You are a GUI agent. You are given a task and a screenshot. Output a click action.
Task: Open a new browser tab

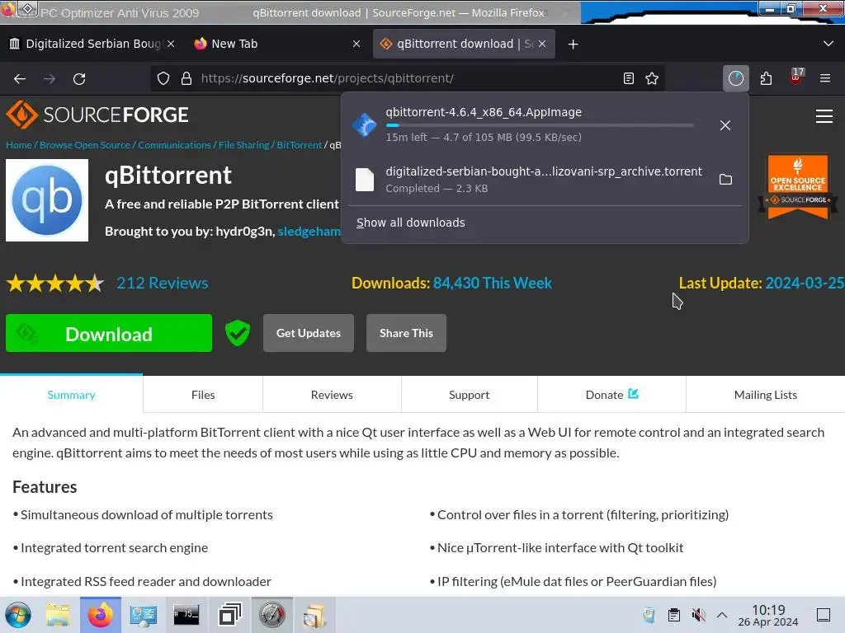tap(573, 45)
